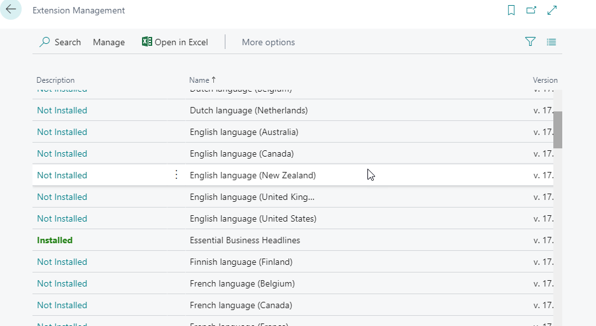Open row menu for English language (New Zealand)
The width and height of the screenshot is (596, 326).
pos(176,175)
